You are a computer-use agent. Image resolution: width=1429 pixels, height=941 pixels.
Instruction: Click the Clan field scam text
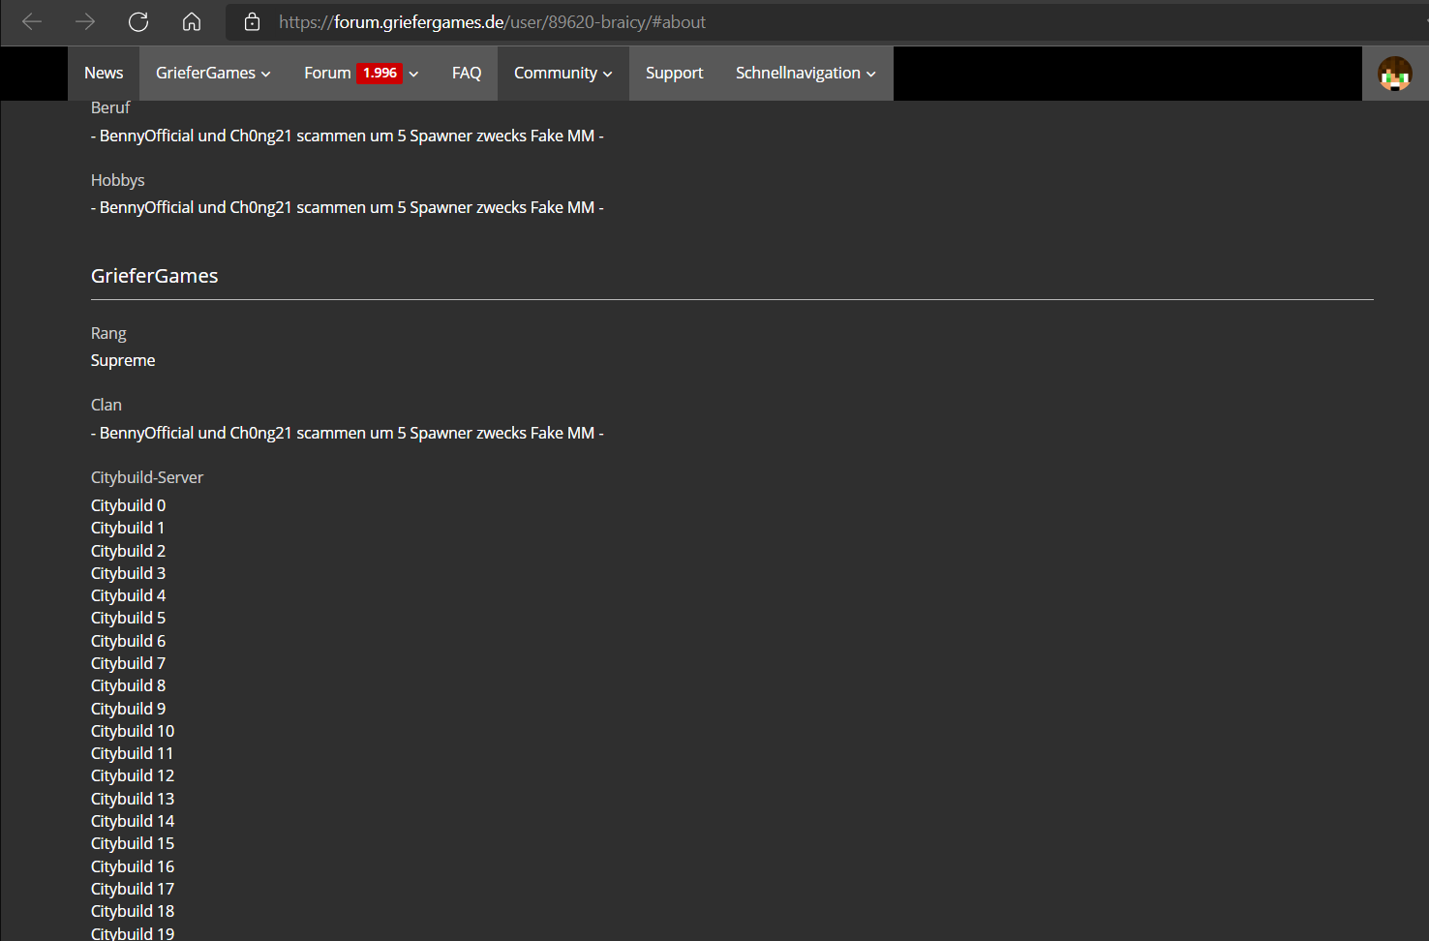348,433
